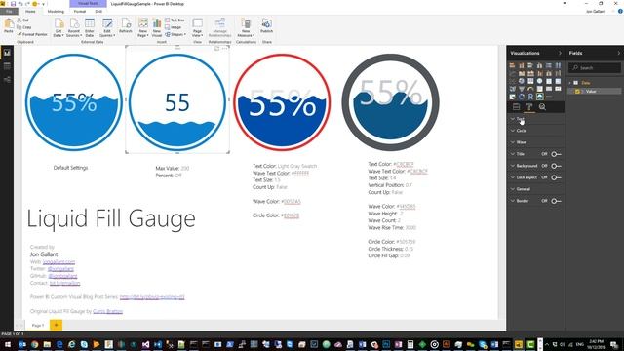624x351 pixels.
Task: Select the gray-circle liquid fill gauge
Action: (390, 102)
